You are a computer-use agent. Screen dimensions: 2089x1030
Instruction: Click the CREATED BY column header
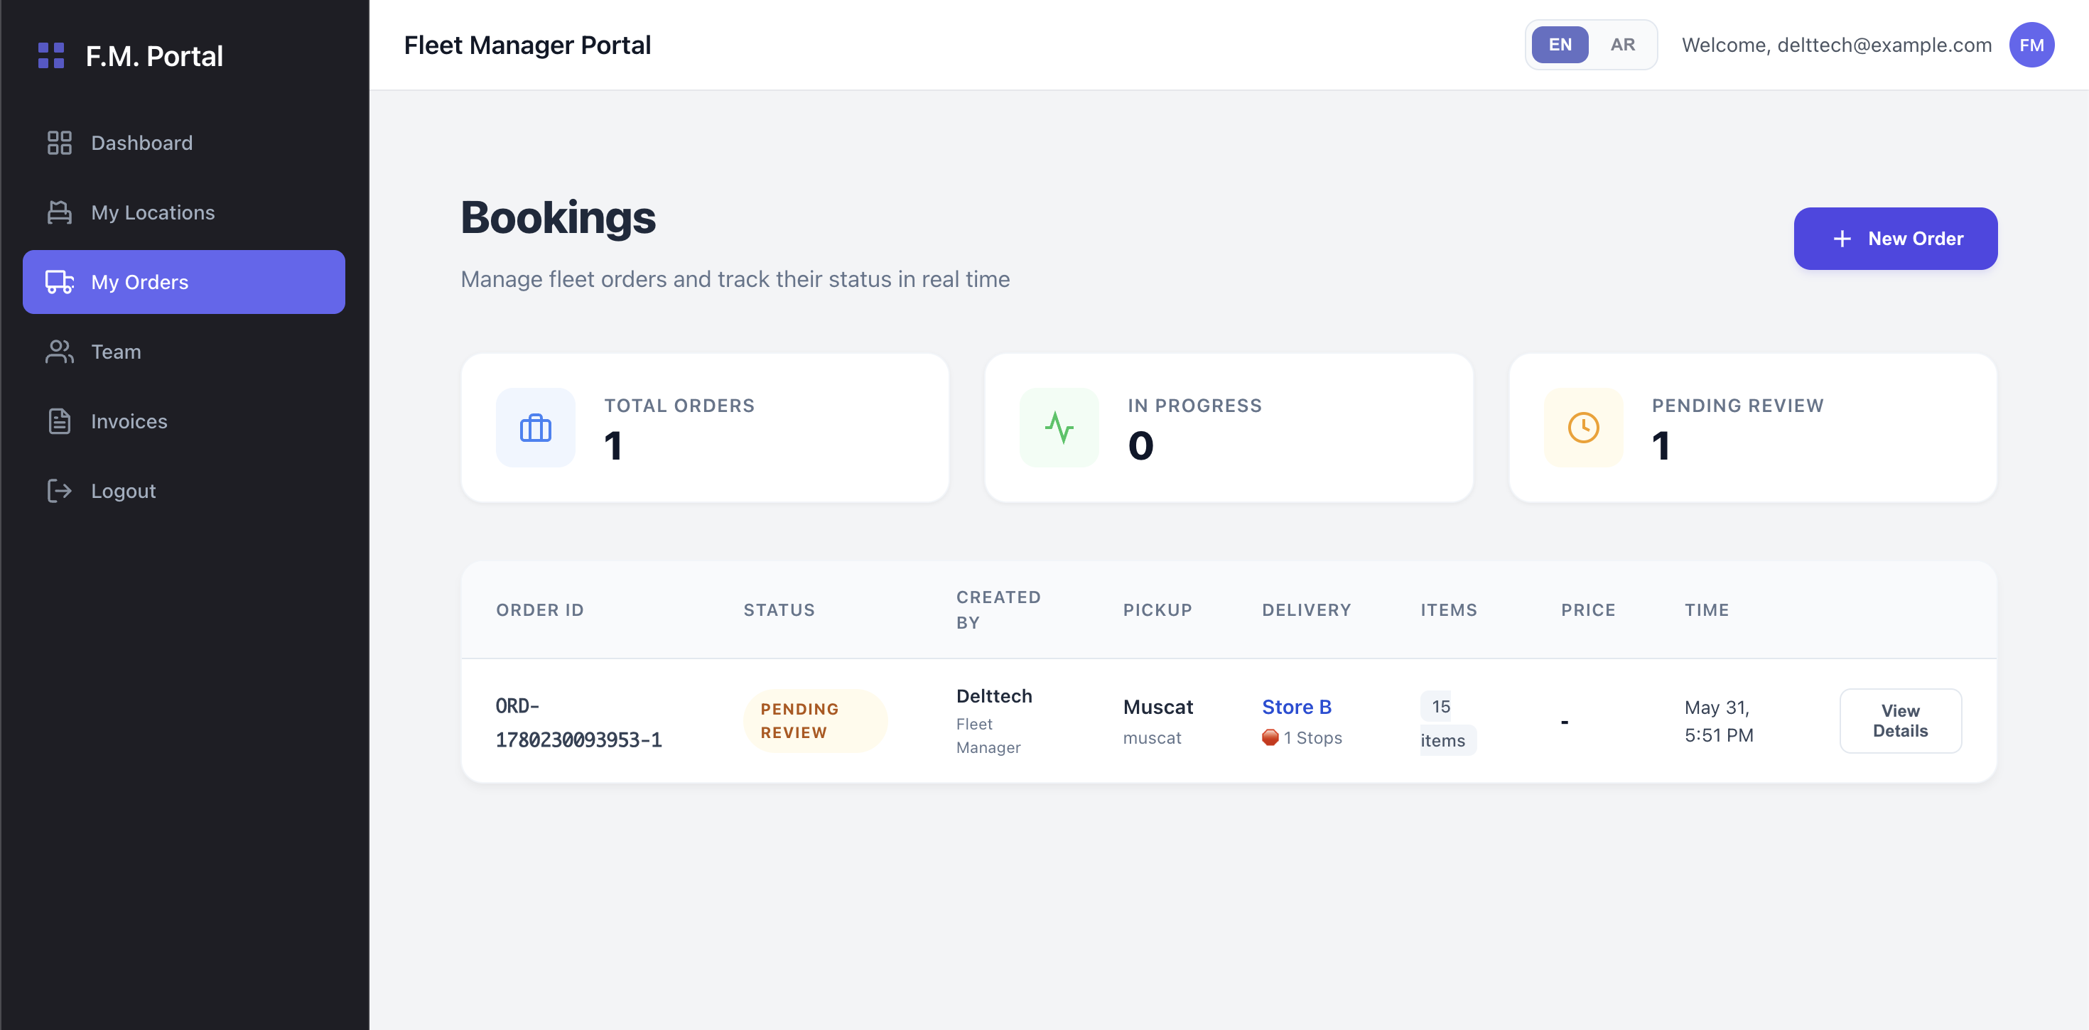(x=998, y=610)
